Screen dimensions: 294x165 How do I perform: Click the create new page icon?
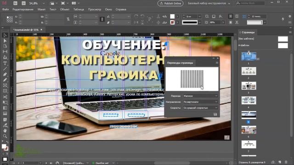[280, 162]
